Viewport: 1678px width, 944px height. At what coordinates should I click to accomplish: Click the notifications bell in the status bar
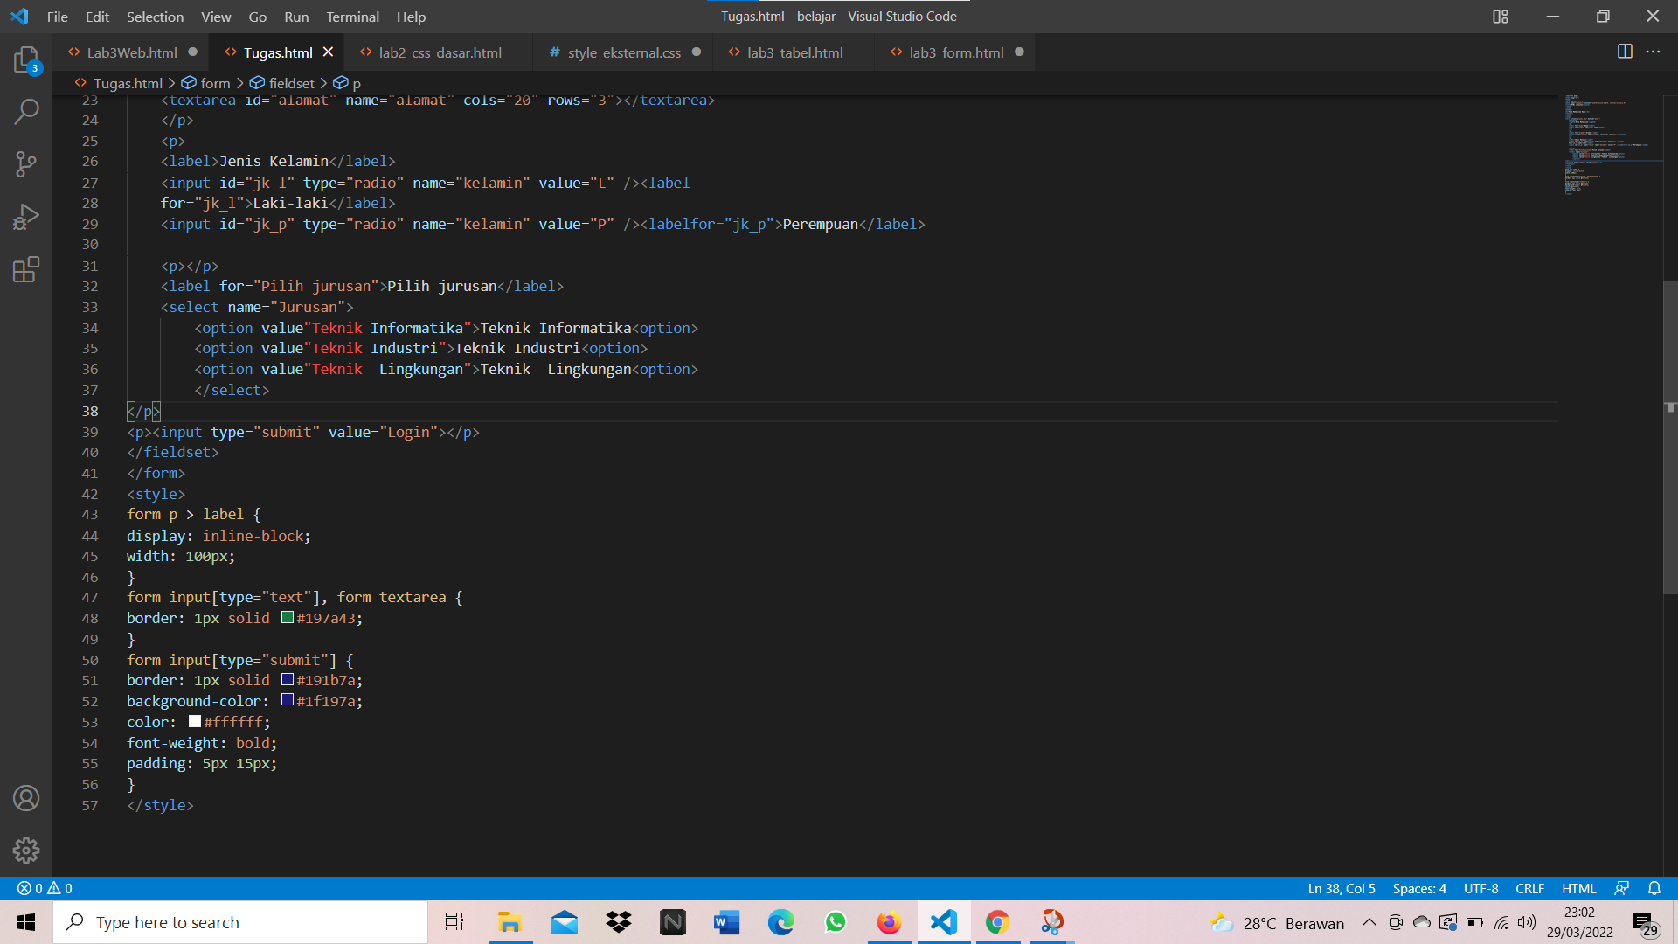click(x=1654, y=888)
